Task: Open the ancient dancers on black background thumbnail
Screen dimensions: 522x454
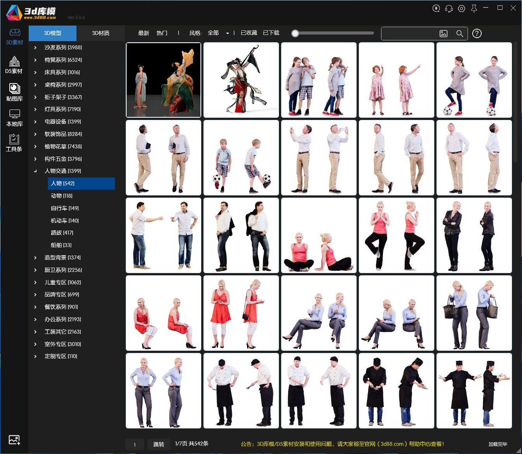Action: pos(164,80)
